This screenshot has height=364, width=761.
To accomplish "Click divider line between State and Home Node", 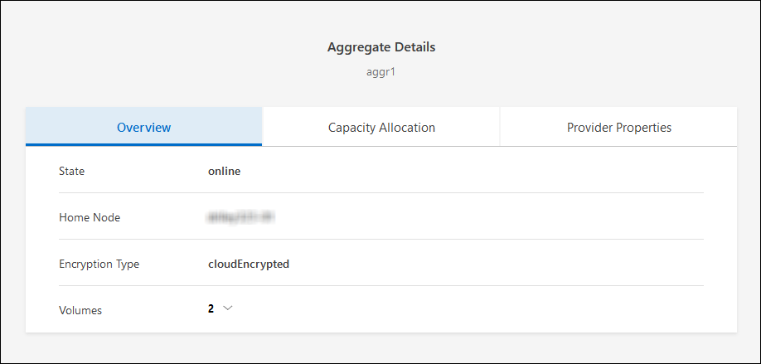I will pyautogui.click(x=381, y=193).
